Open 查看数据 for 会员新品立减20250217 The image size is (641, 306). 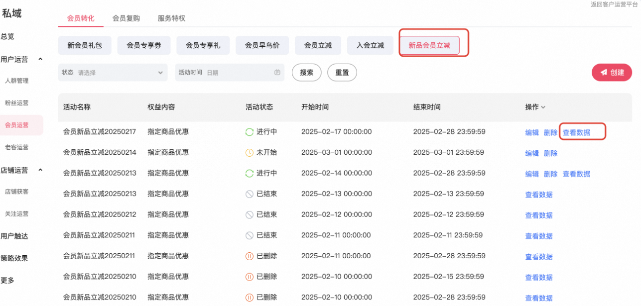pyautogui.click(x=576, y=132)
